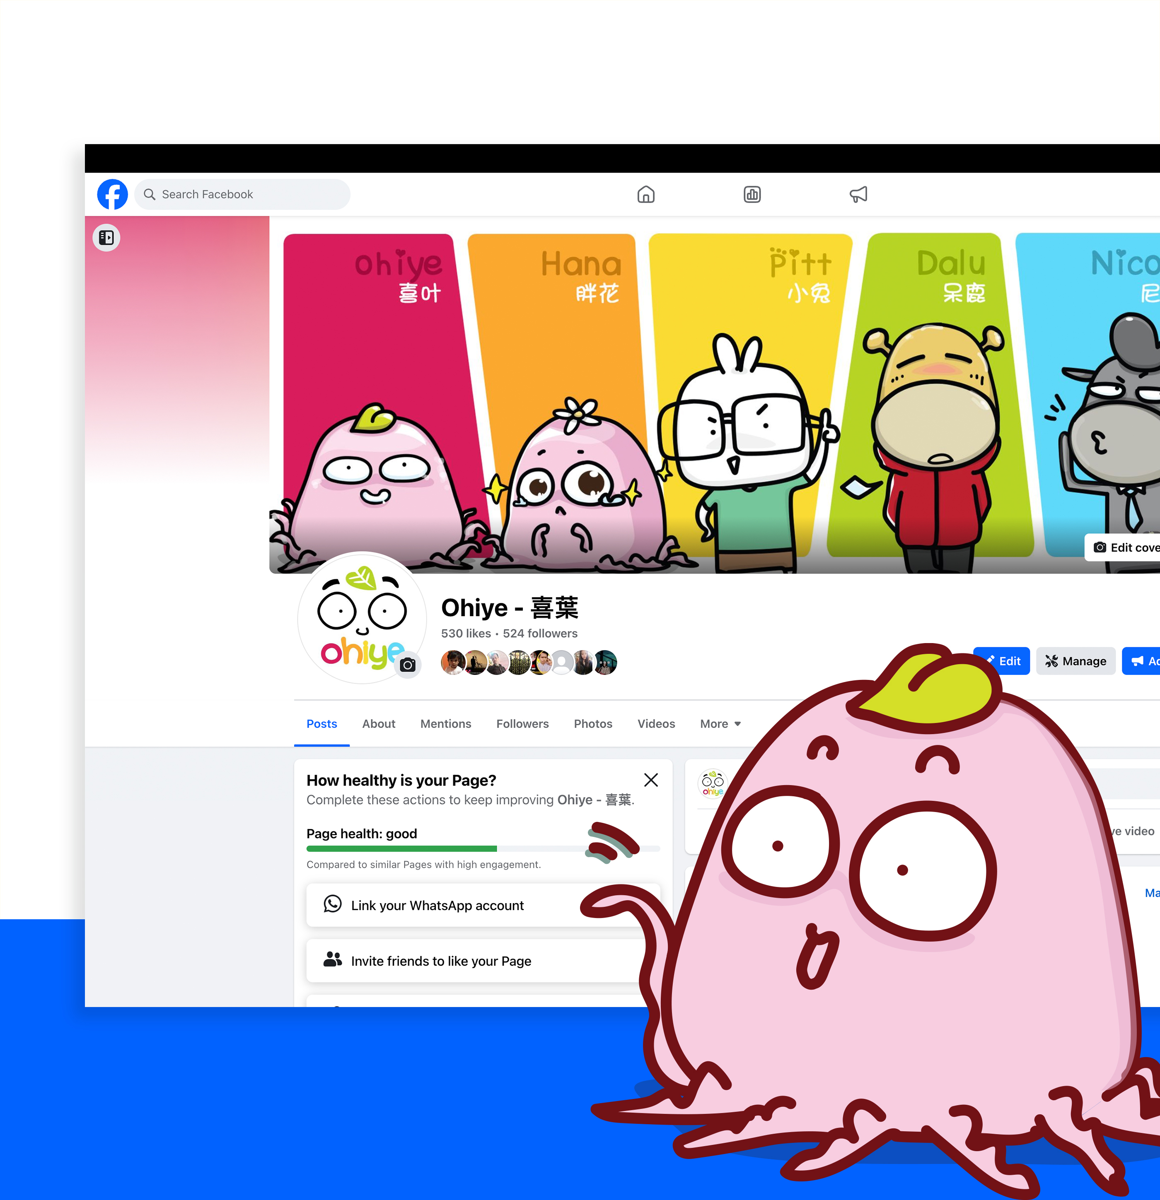Close the How healthy is your Page card
Image resolution: width=1160 pixels, height=1200 pixels.
pyautogui.click(x=651, y=779)
